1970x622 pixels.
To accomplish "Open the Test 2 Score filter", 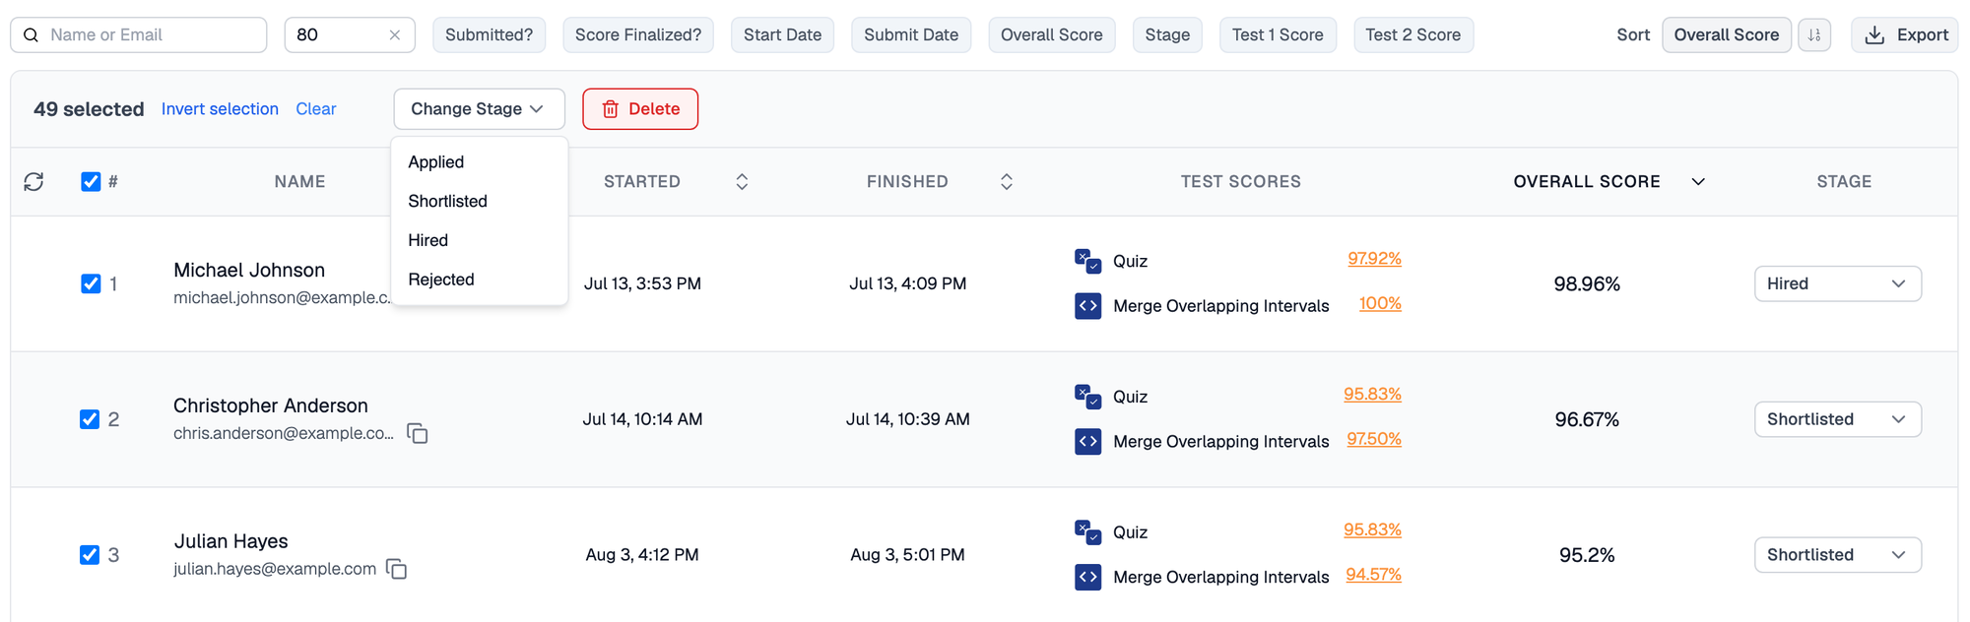I will pos(1413,35).
